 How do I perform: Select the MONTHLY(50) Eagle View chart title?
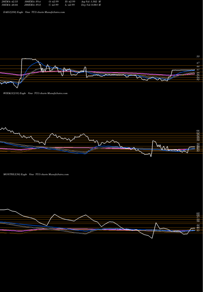point(36,174)
